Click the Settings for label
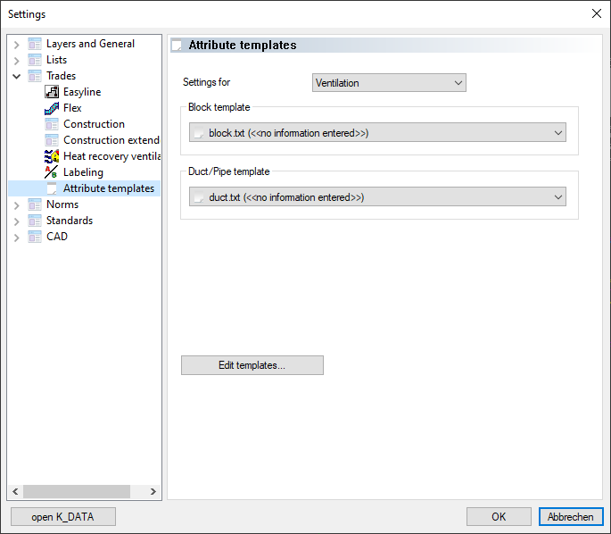The width and height of the screenshot is (611, 534). (x=207, y=82)
